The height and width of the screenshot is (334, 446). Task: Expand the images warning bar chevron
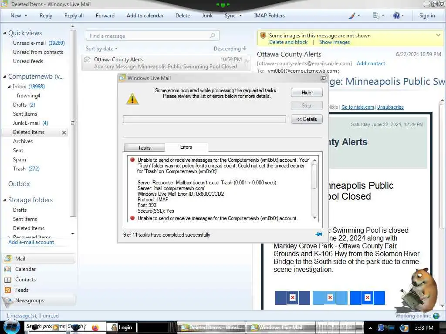coord(438,35)
